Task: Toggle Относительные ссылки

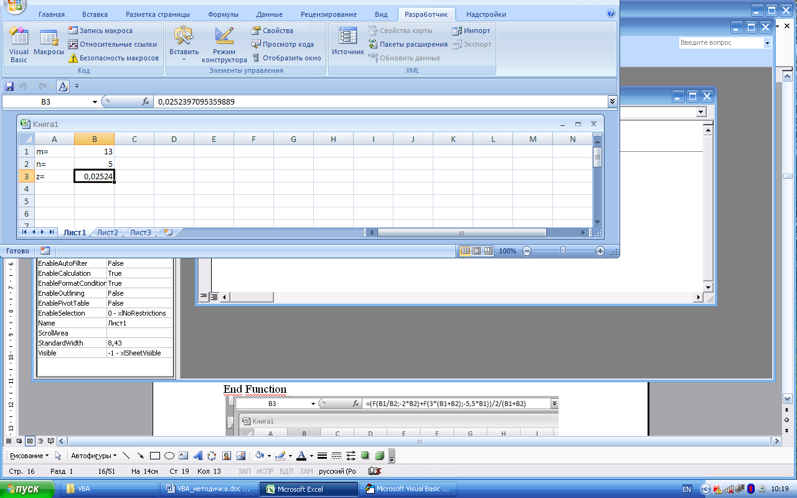Action: point(113,44)
